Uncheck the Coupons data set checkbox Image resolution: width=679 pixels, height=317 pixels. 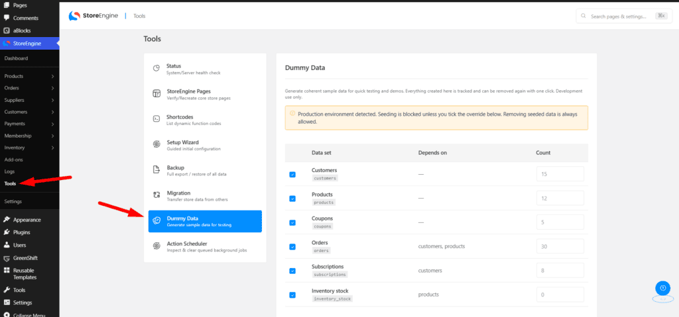click(292, 223)
